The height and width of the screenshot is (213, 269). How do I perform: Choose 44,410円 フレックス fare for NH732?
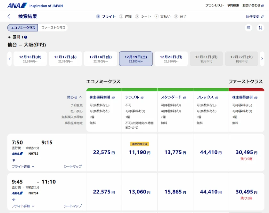211,152
